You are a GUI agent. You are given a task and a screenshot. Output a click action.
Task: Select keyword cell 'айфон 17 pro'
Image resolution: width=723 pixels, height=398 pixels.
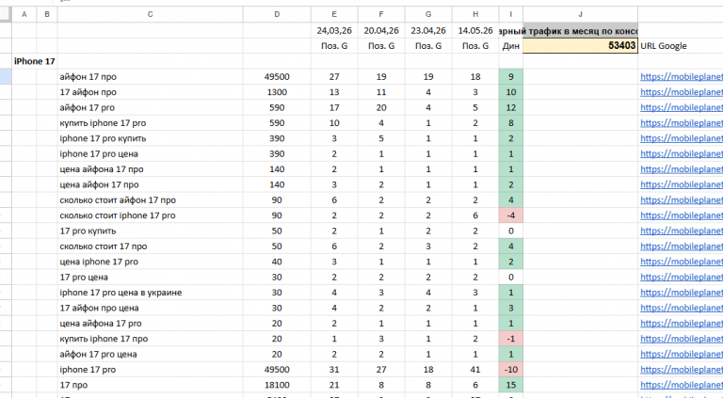tap(151, 108)
